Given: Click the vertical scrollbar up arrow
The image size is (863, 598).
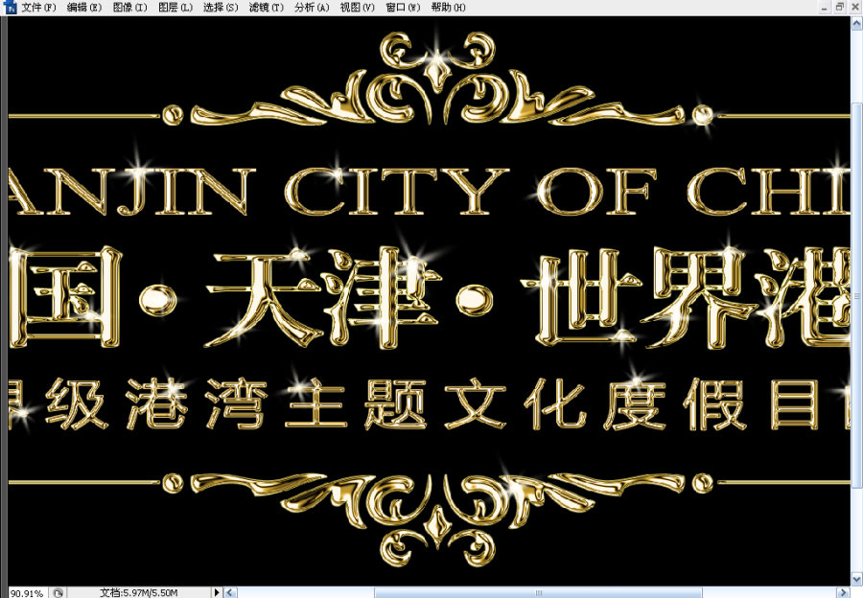Looking at the screenshot, I should click(x=857, y=24).
